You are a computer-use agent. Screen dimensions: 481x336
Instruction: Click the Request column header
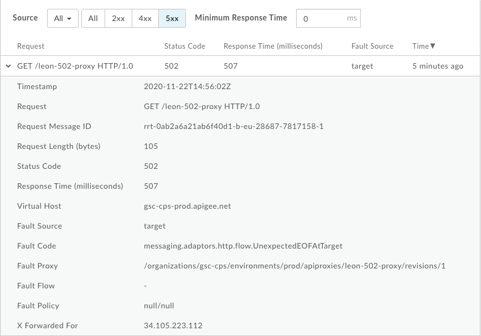[x=31, y=46]
